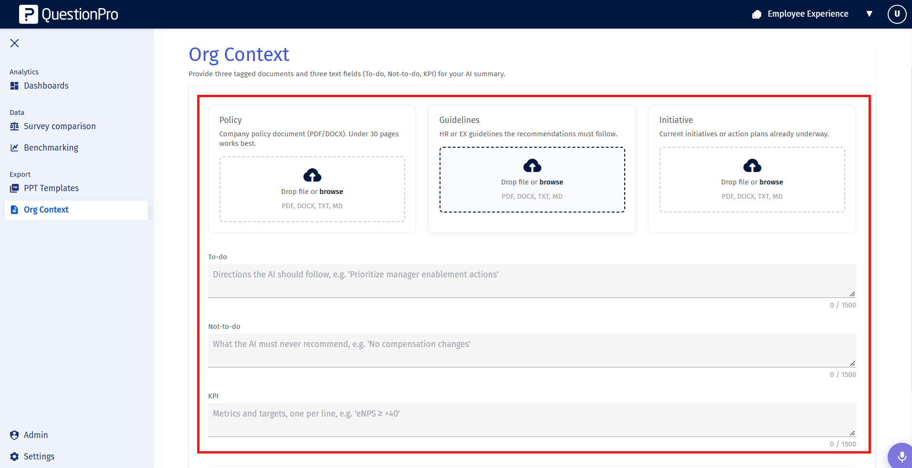Click the Initiative upload cloud icon
Image resolution: width=912 pixels, height=468 pixels.
pyautogui.click(x=752, y=165)
